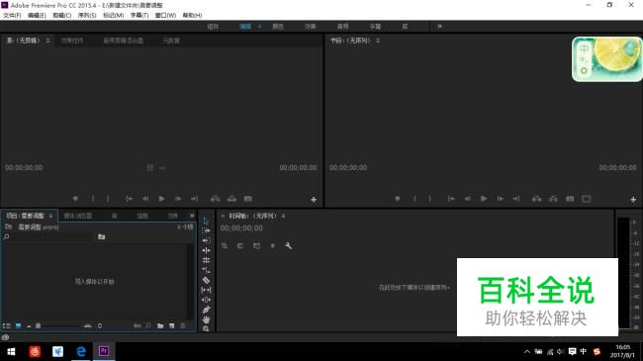The image size is (643, 361).
Task: Click Source monitor Add Marker icon
Action: coord(75,199)
